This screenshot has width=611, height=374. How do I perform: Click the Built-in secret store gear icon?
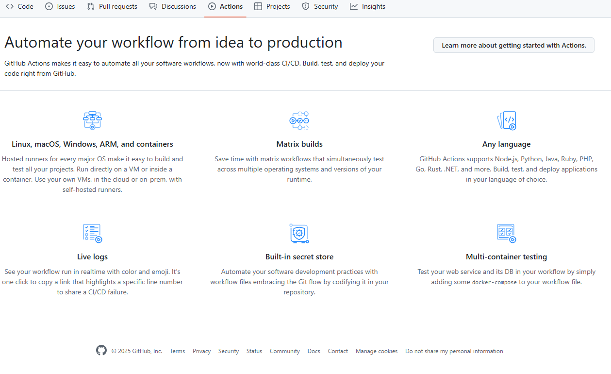[299, 233]
